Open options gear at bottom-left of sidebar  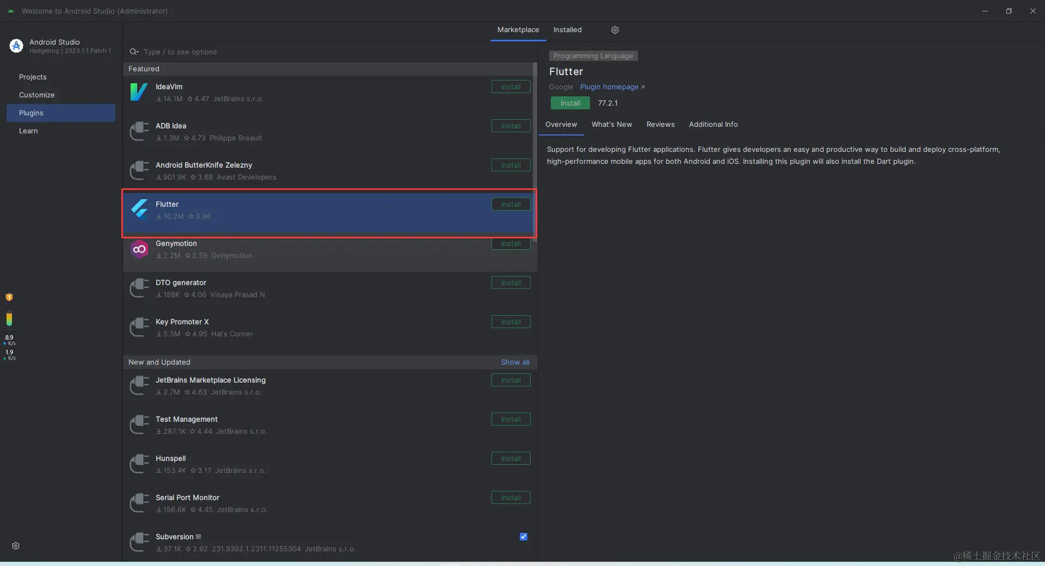[x=16, y=546]
